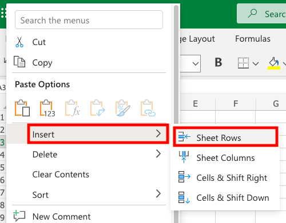Viewport: 286px width, 223px height.
Task: Select Cells & Shift Right option
Action: [x=225, y=177]
